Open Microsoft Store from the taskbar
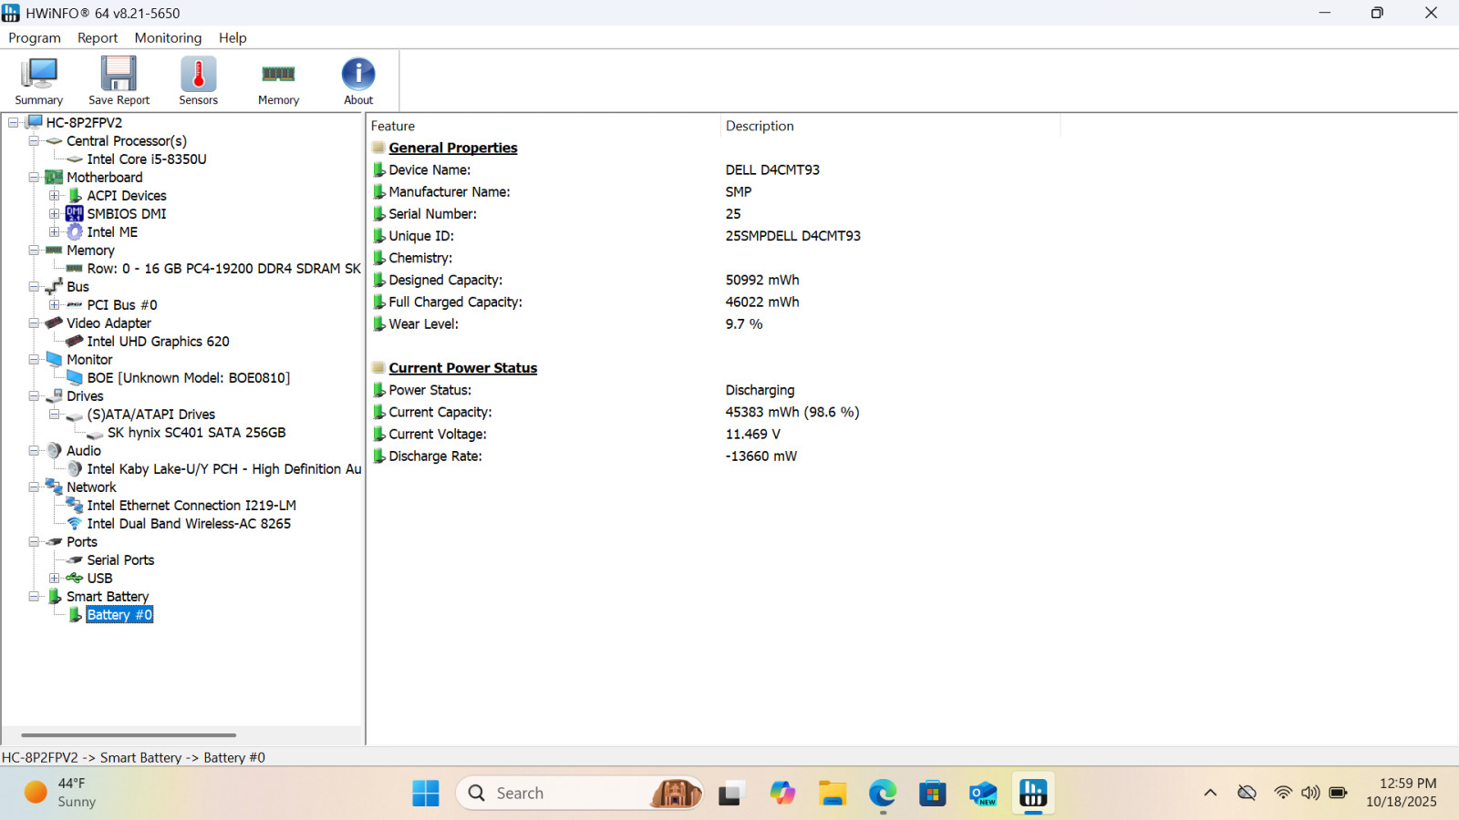The width and height of the screenshot is (1459, 820). (933, 793)
